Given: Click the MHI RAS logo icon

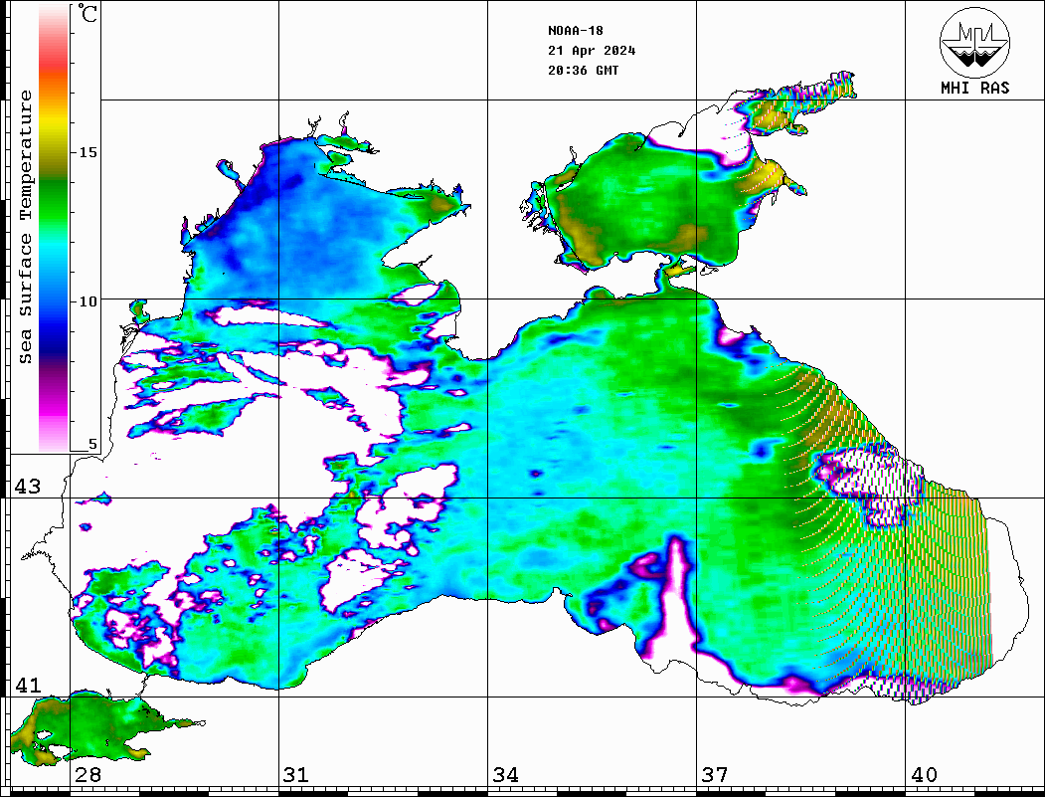Looking at the screenshot, I should 974,43.
